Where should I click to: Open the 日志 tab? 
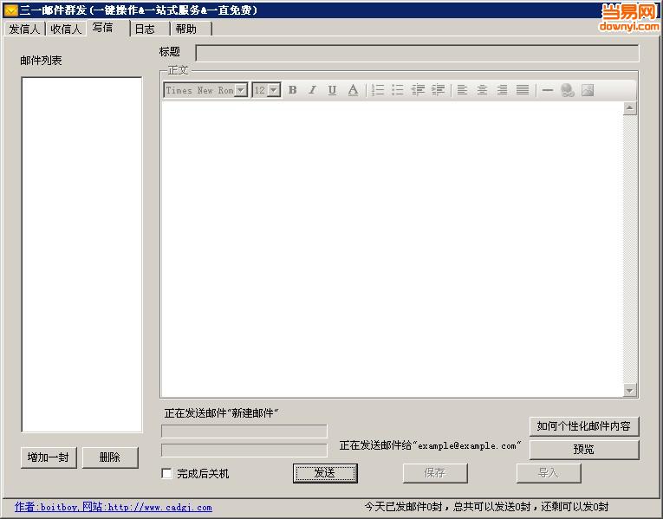pos(150,29)
